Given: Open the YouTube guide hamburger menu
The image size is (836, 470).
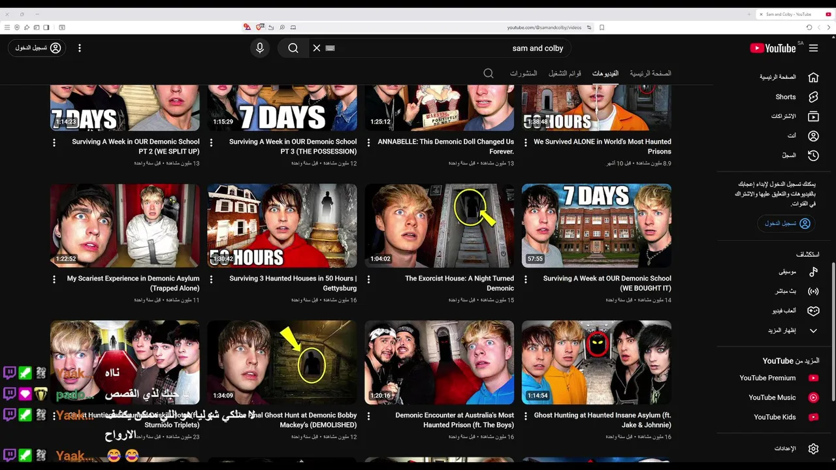Looking at the screenshot, I should [x=813, y=48].
